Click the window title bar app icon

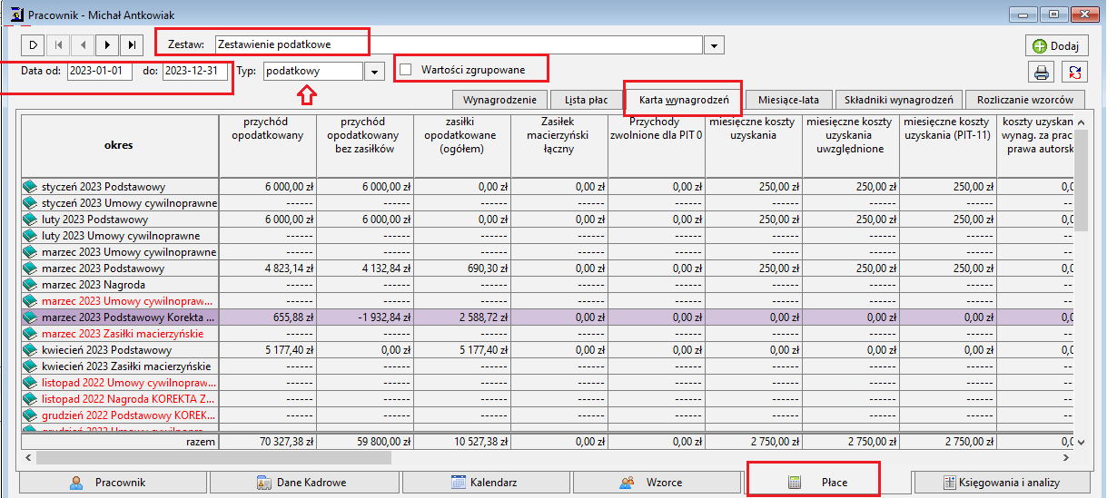pos(15,15)
